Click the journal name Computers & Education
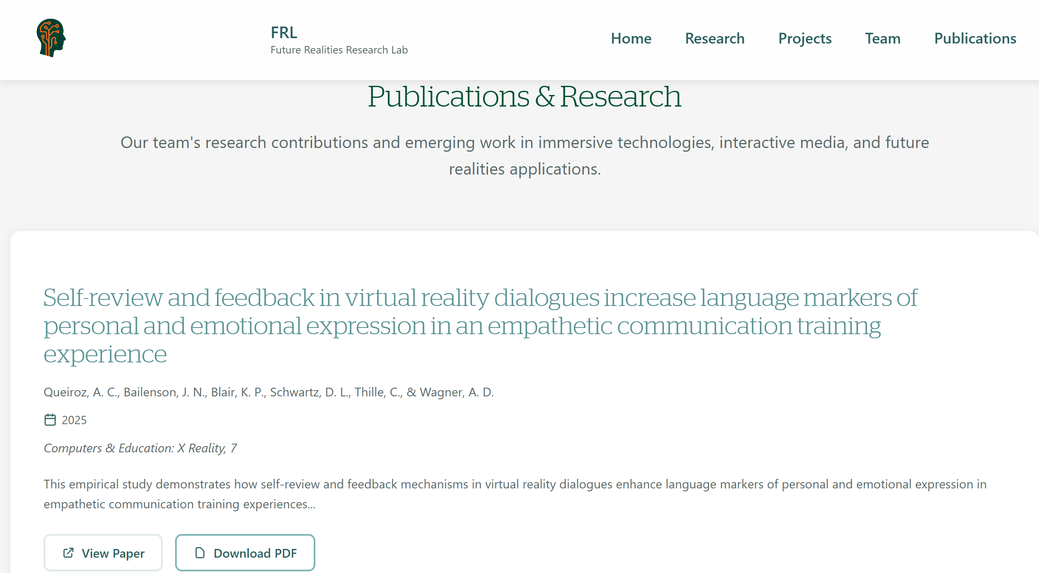The width and height of the screenshot is (1039, 573). tap(140, 448)
